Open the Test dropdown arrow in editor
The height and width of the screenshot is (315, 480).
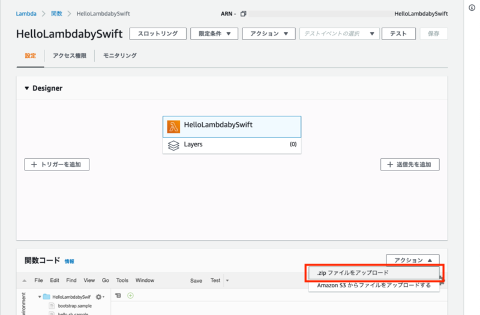pos(227,280)
